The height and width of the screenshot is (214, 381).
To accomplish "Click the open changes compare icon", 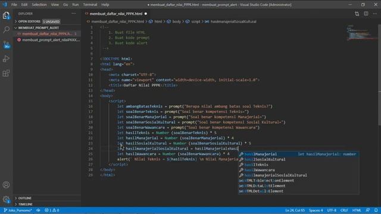I will 357,14.
